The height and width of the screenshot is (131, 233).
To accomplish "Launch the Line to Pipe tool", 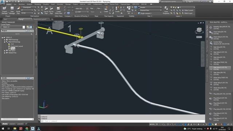I will pyautogui.click(x=46, y=10).
